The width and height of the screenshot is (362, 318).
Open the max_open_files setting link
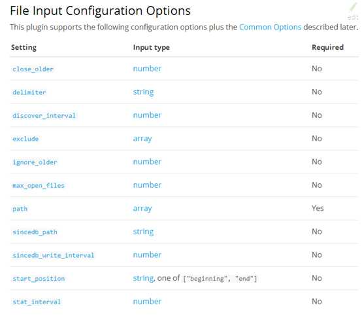pos(39,186)
